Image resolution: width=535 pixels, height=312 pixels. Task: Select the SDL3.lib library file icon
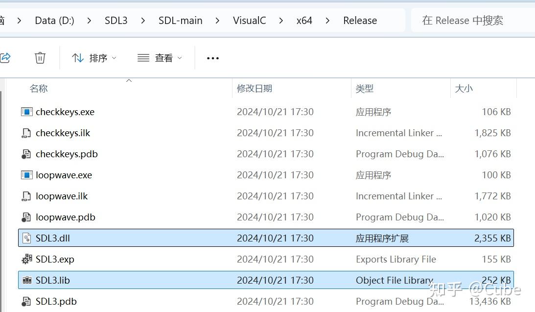click(27, 280)
